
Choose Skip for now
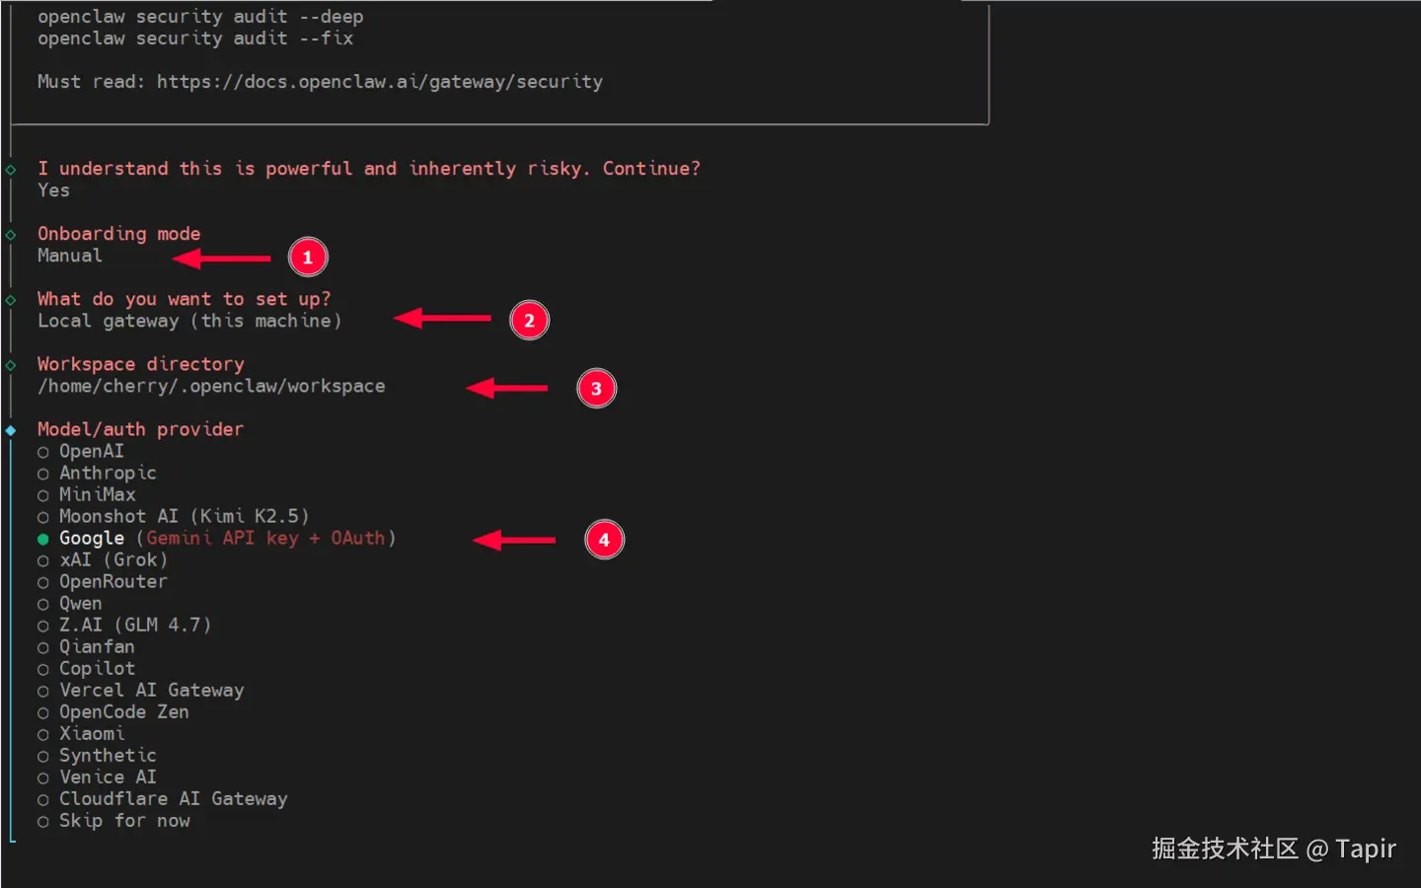[123, 820]
